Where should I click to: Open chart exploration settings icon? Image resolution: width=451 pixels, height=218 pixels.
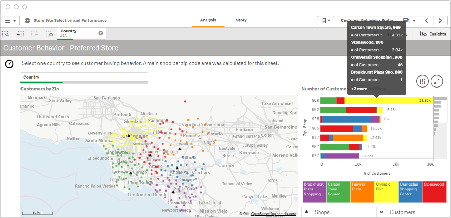(422, 81)
